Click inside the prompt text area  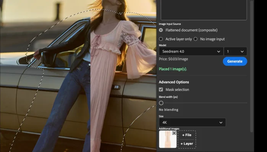pyautogui.click(x=204, y=10)
